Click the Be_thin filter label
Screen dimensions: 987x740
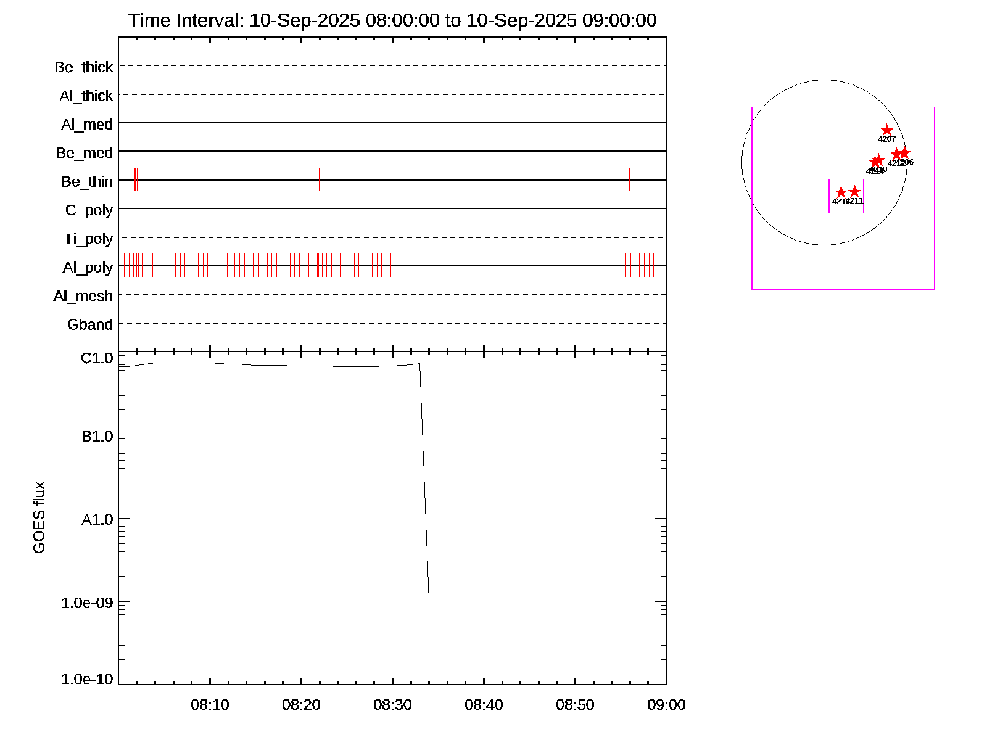point(87,182)
